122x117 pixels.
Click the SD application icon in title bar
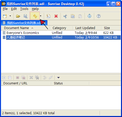point(4,4)
